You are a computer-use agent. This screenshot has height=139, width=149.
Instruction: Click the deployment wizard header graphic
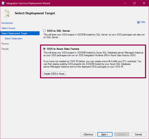click(7, 13)
